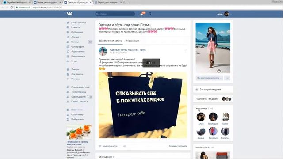
Task: Open group actions three-dots button
Action: [227, 78]
